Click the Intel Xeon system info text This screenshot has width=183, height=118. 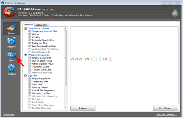point(55,15)
